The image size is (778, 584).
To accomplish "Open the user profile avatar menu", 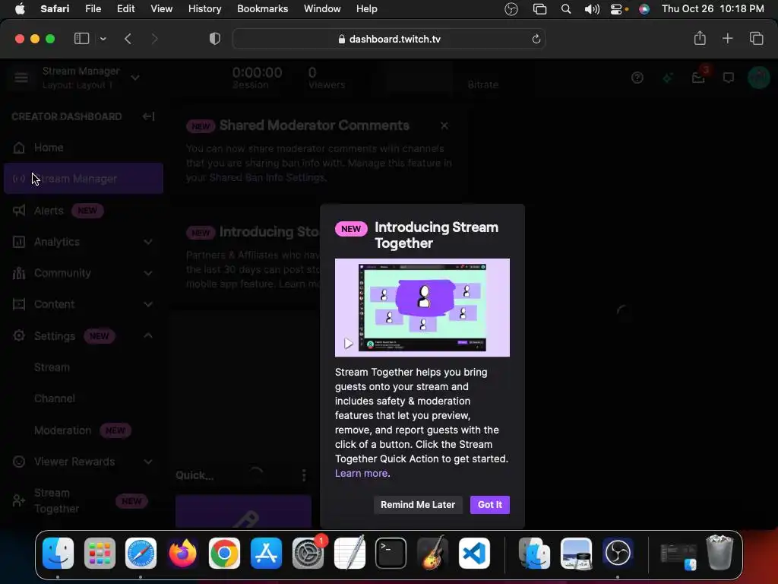I will [x=759, y=78].
